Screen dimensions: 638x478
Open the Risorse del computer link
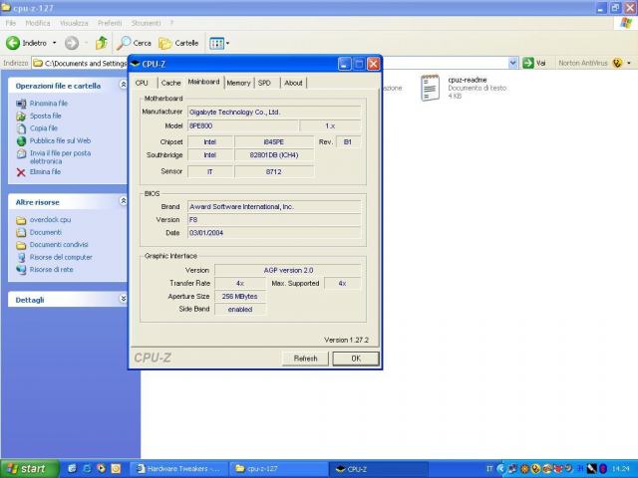pyautogui.click(x=61, y=257)
